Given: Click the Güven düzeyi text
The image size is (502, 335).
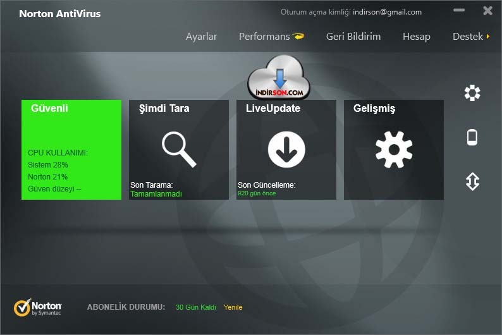Looking at the screenshot, I should pos(54,189).
